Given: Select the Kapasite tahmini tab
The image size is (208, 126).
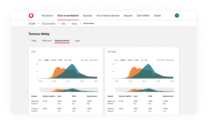Looking at the screenshot, I should click(x=62, y=41).
